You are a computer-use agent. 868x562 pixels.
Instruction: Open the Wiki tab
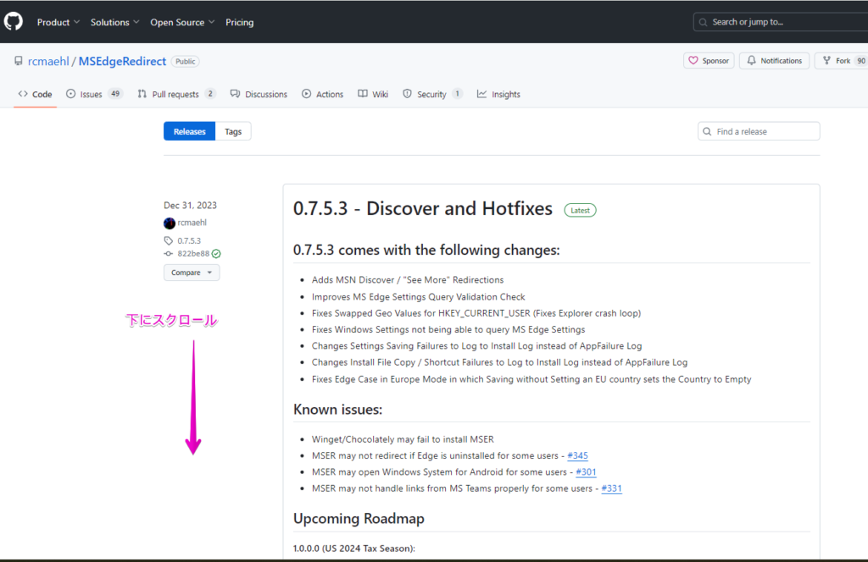pyautogui.click(x=373, y=94)
